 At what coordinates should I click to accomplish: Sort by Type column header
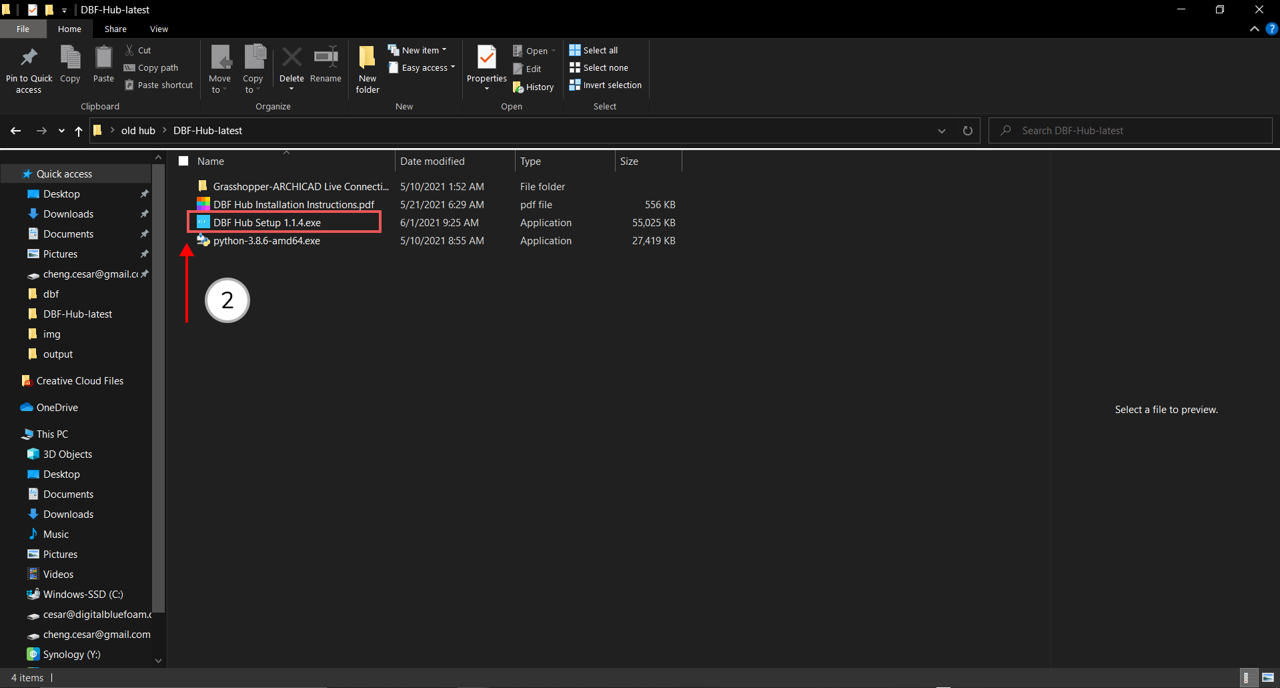(564, 161)
